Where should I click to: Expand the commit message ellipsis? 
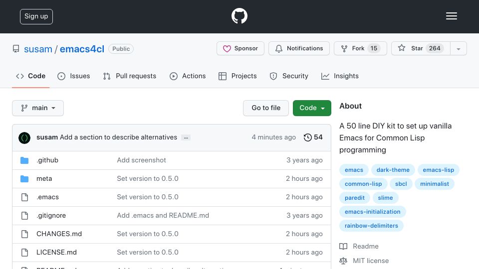point(186,137)
